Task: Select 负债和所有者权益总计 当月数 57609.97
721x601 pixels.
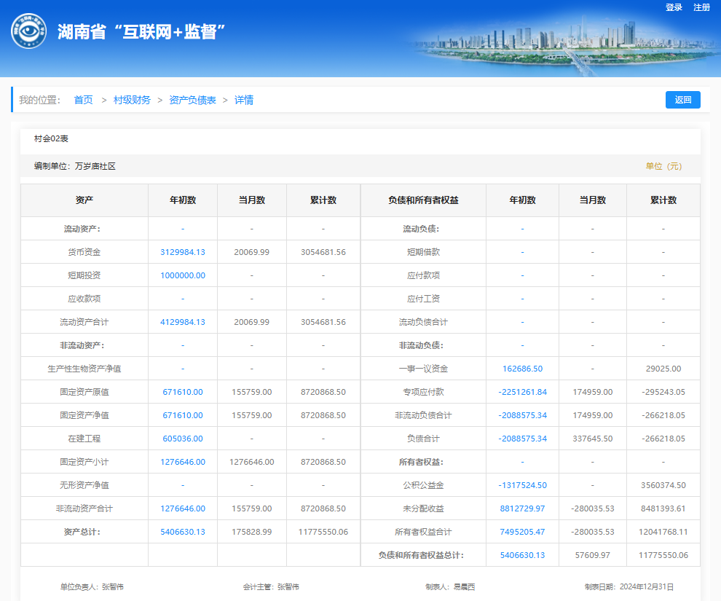Action: pyautogui.click(x=593, y=555)
